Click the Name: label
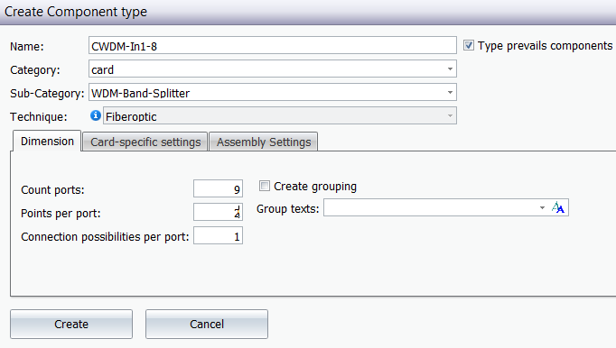The width and height of the screenshot is (616, 348). tap(27, 46)
